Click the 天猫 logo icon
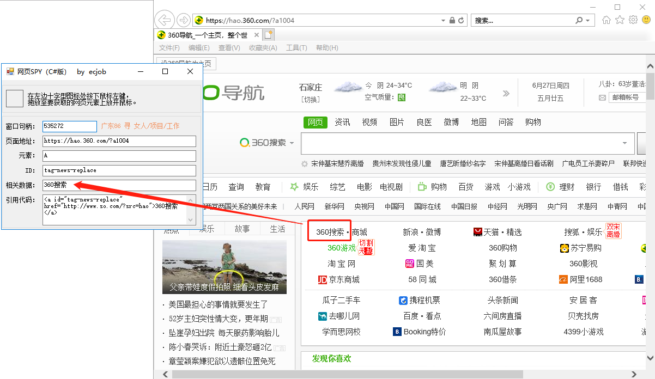Viewport: 655px width, 379px height. pos(478,232)
